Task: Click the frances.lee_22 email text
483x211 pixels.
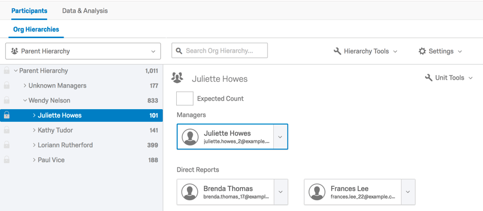Action: 363,197
